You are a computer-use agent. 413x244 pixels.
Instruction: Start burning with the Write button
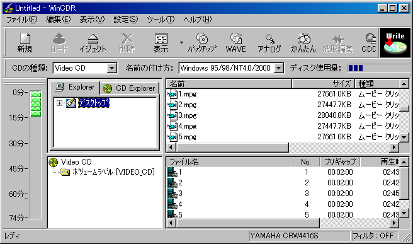[x=395, y=43]
